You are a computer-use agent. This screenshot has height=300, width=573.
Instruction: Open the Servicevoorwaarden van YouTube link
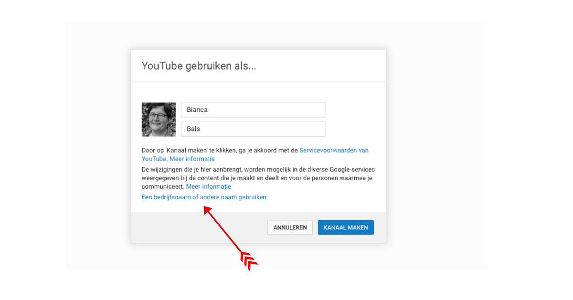(334, 150)
